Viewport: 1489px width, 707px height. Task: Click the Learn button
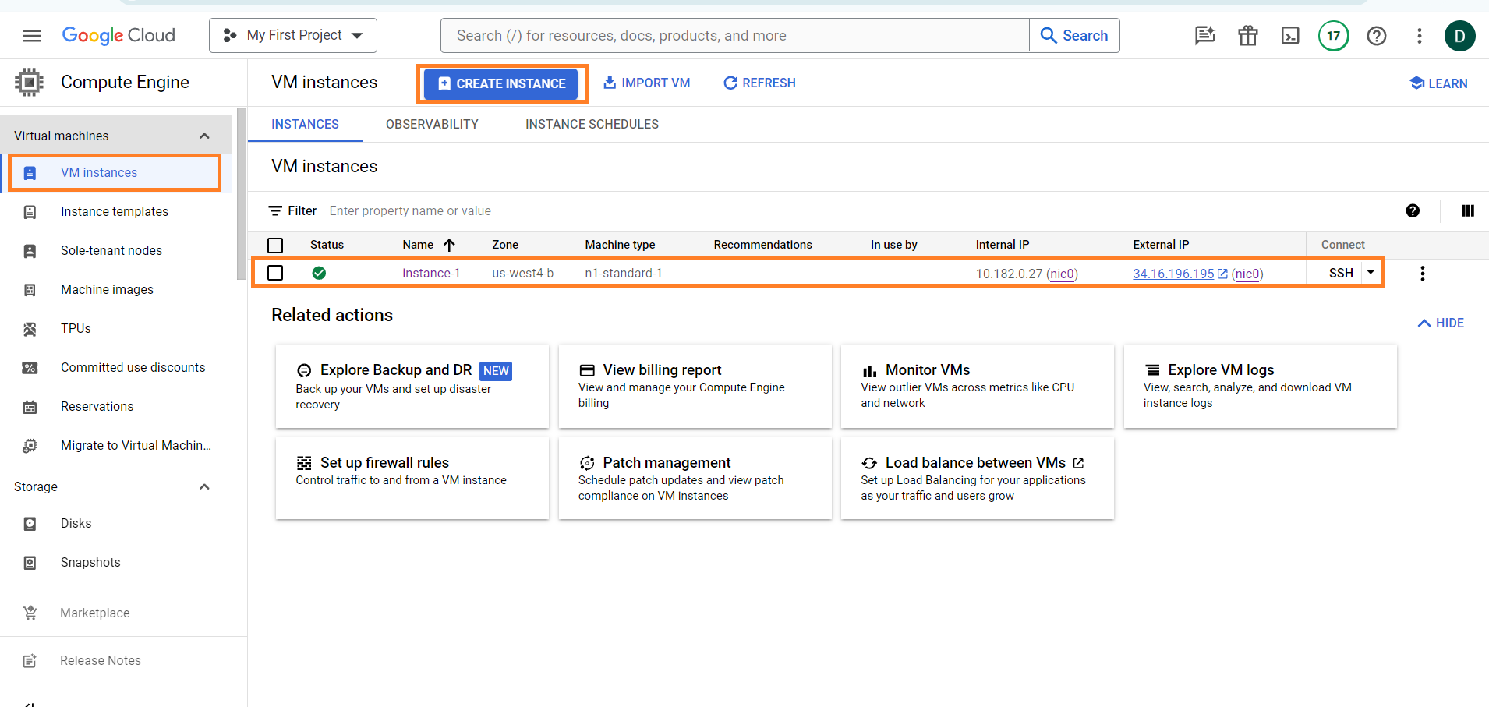pyautogui.click(x=1438, y=83)
